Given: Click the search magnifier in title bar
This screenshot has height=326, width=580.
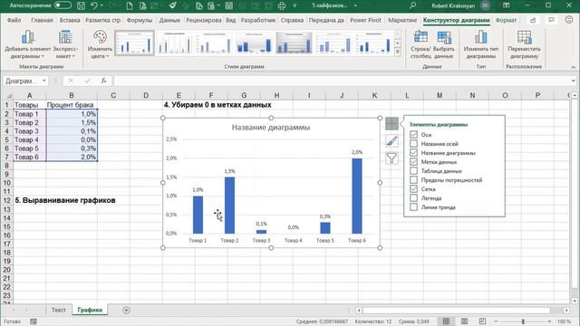Looking at the screenshot, I should coord(413,5).
